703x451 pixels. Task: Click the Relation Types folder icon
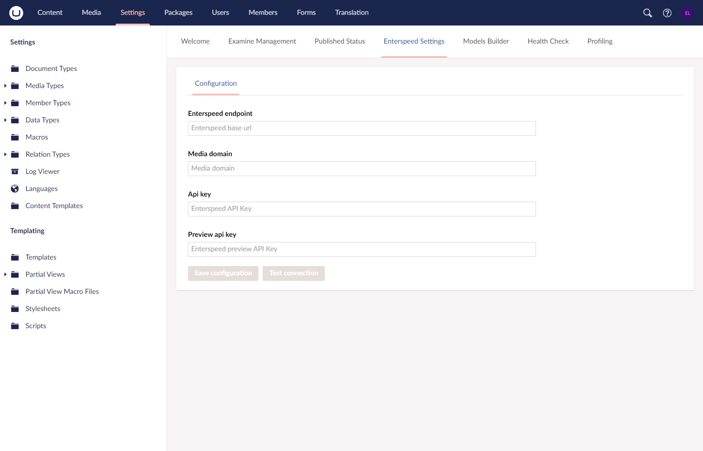15,154
